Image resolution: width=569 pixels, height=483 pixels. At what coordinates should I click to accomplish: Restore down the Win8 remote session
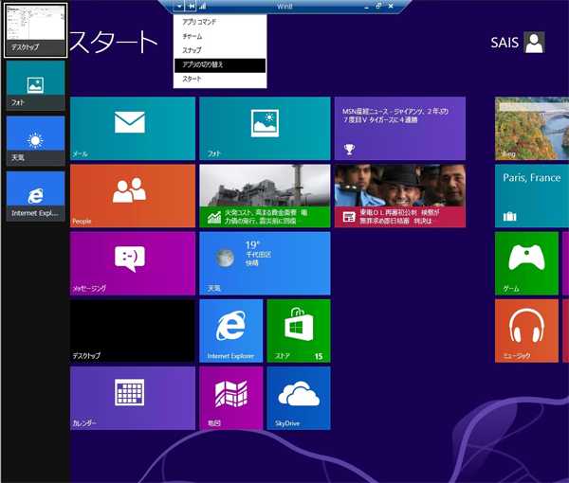pos(378,6)
